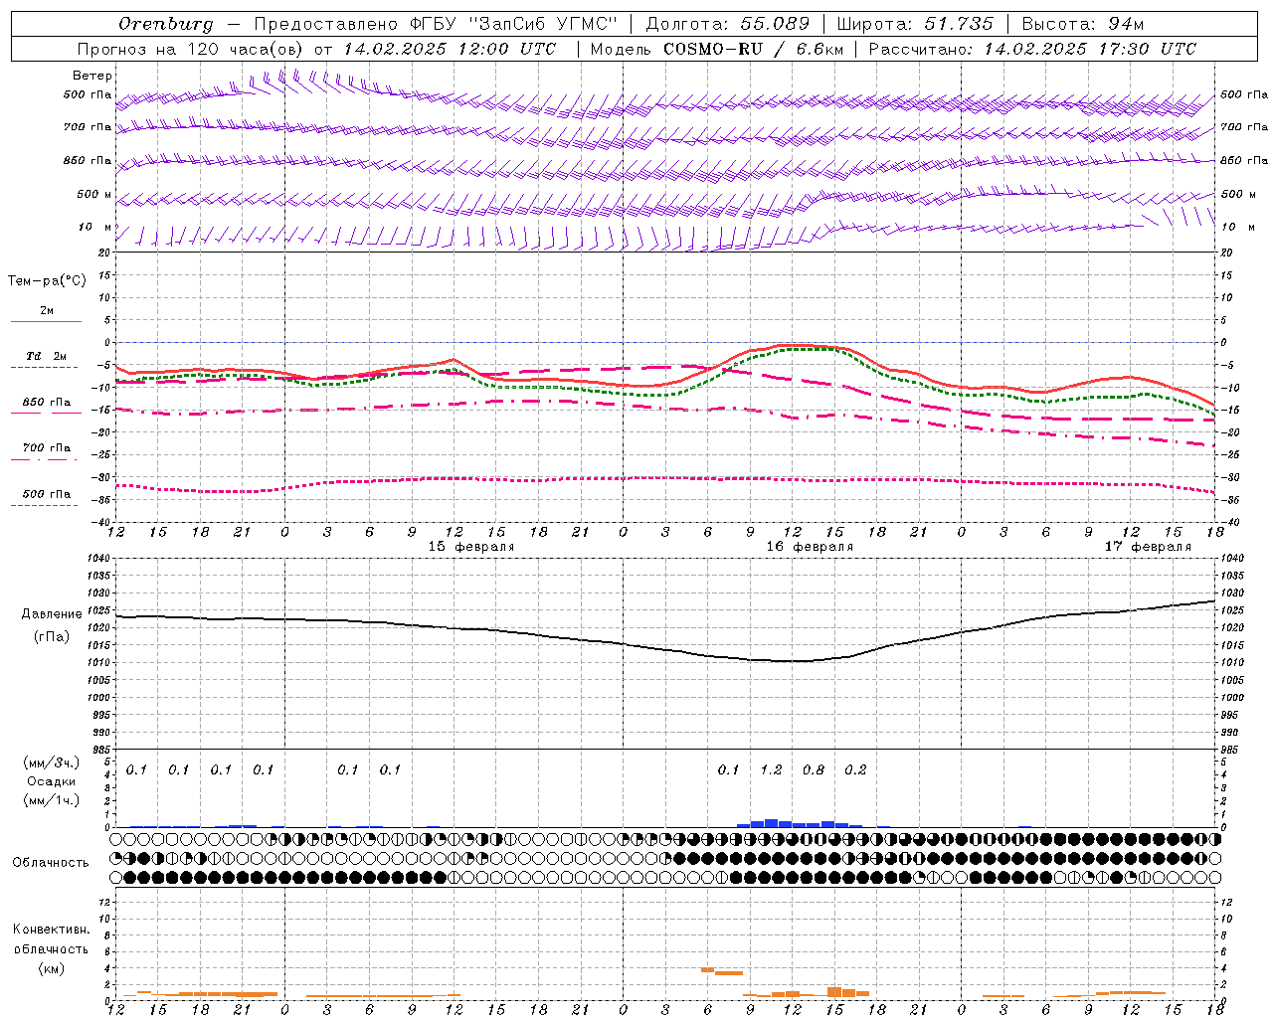Image resolution: width=1273 pixels, height=1018 pixels.
Task: Click the '0.2' precipitation amount value
Action: (855, 769)
